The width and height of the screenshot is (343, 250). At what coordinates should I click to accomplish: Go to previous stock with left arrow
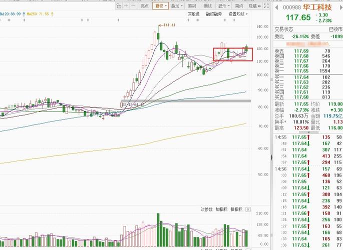click(x=276, y=7)
